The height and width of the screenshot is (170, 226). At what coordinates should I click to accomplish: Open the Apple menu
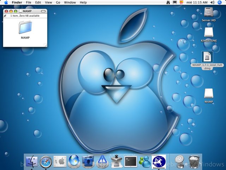pyautogui.click(x=6, y=2)
